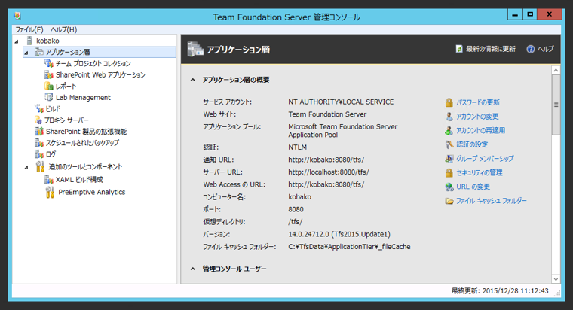This screenshot has width=573, height=310.
Task: Click the scrollbar down arrow
Action: (556, 279)
